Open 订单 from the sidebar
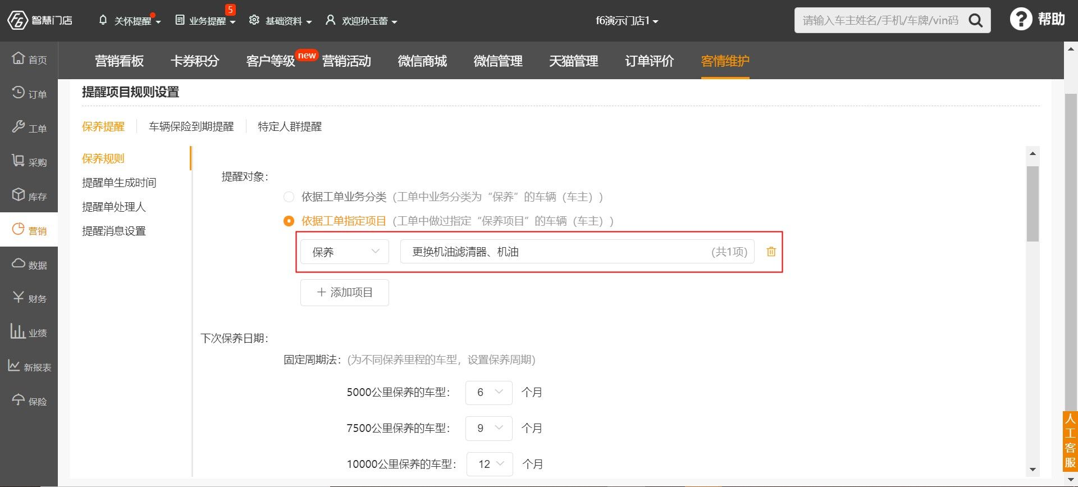1078x487 pixels. [x=29, y=93]
